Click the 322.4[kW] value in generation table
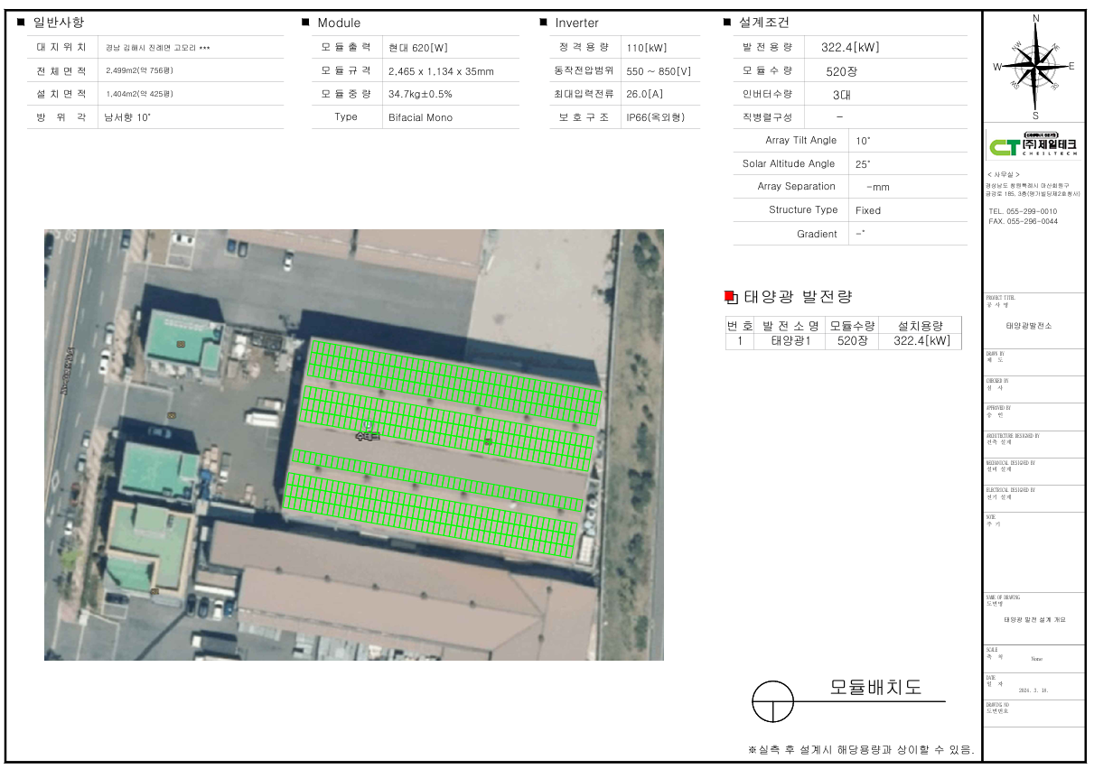Viewport: 1094px width, 769px height. point(921,341)
